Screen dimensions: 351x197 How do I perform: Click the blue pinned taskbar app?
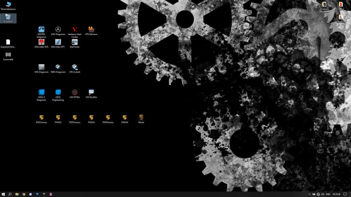point(37,194)
